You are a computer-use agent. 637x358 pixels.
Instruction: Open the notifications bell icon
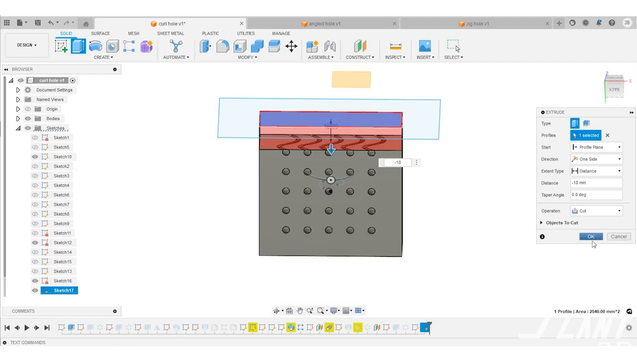(x=599, y=23)
